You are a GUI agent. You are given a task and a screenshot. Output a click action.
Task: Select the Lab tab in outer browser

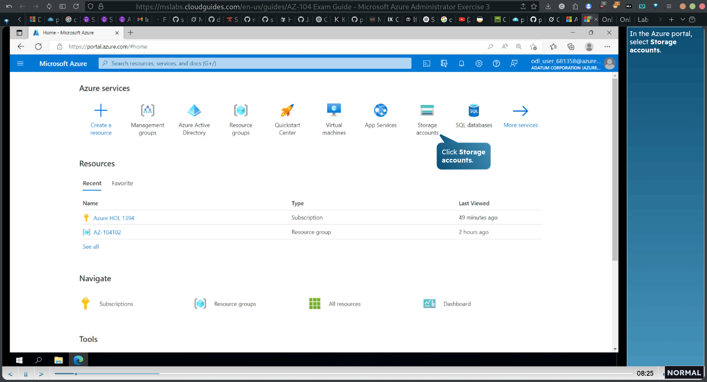[x=643, y=20]
